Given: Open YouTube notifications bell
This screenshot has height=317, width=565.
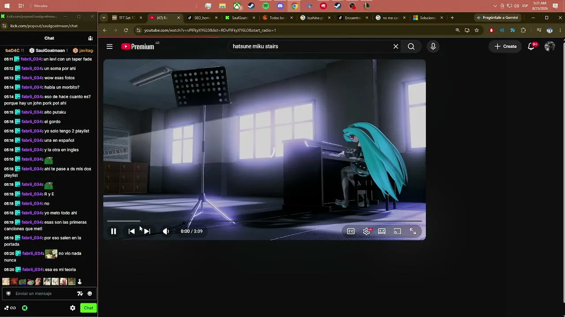Looking at the screenshot, I should coord(531,46).
